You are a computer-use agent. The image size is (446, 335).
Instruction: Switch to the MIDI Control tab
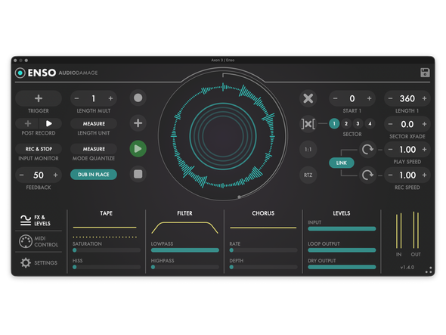click(39, 241)
